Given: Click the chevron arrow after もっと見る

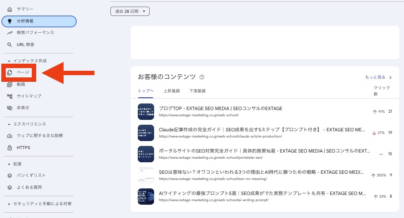Looking at the screenshot, I should point(391,77).
